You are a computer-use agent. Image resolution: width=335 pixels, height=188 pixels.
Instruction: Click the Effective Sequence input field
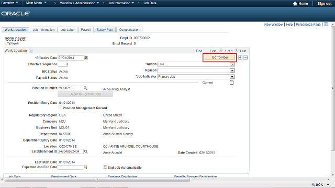(x=63, y=64)
